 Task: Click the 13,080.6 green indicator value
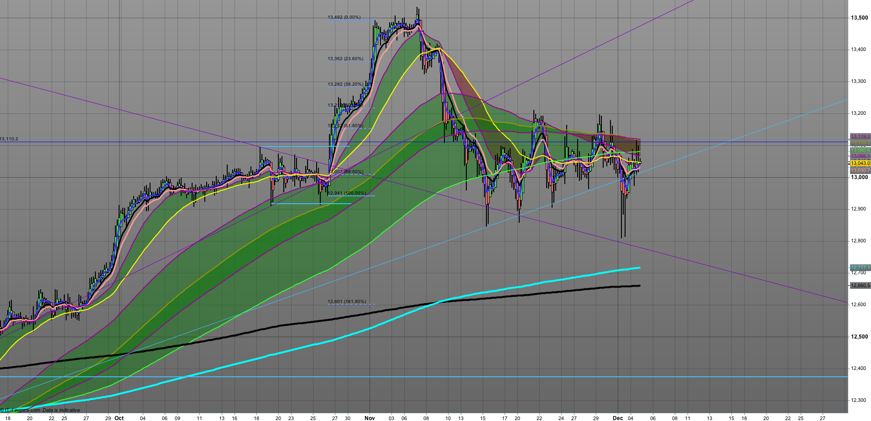(860, 150)
